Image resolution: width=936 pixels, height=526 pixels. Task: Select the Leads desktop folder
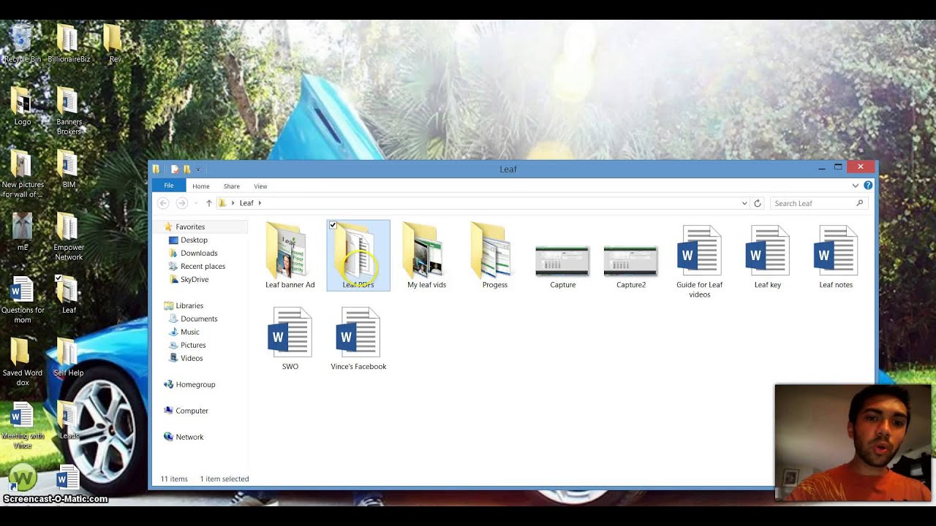click(x=69, y=420)
